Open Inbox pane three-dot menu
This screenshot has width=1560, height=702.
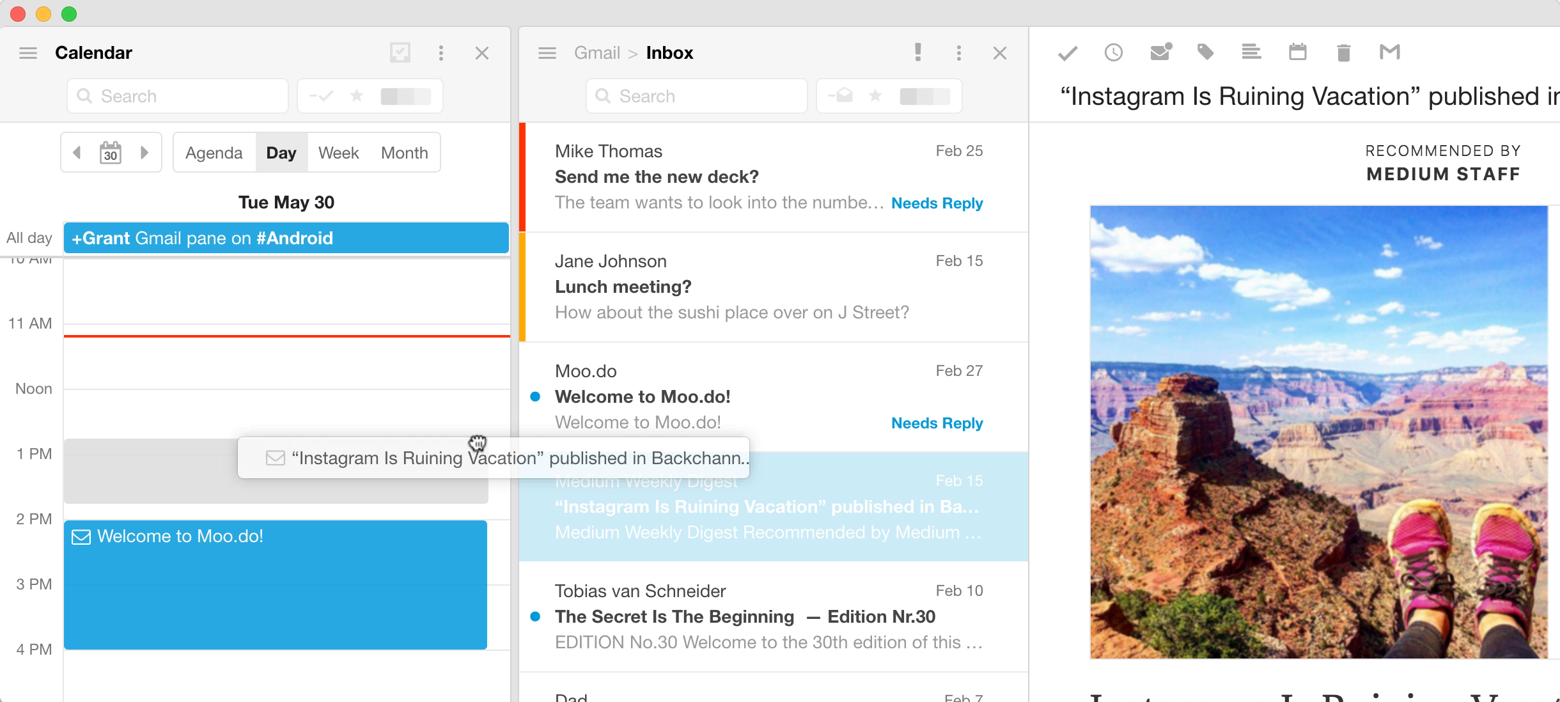(958, 52)
